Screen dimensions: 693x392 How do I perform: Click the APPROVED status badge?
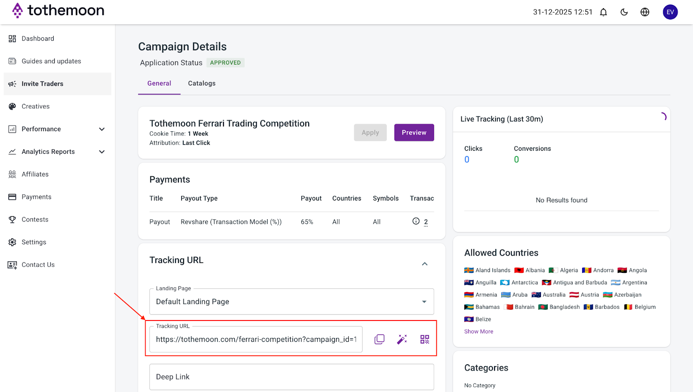(225, 63)
